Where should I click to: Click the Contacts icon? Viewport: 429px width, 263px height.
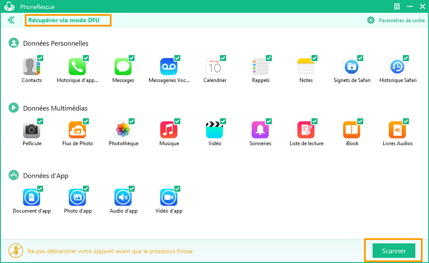[31, 67]
